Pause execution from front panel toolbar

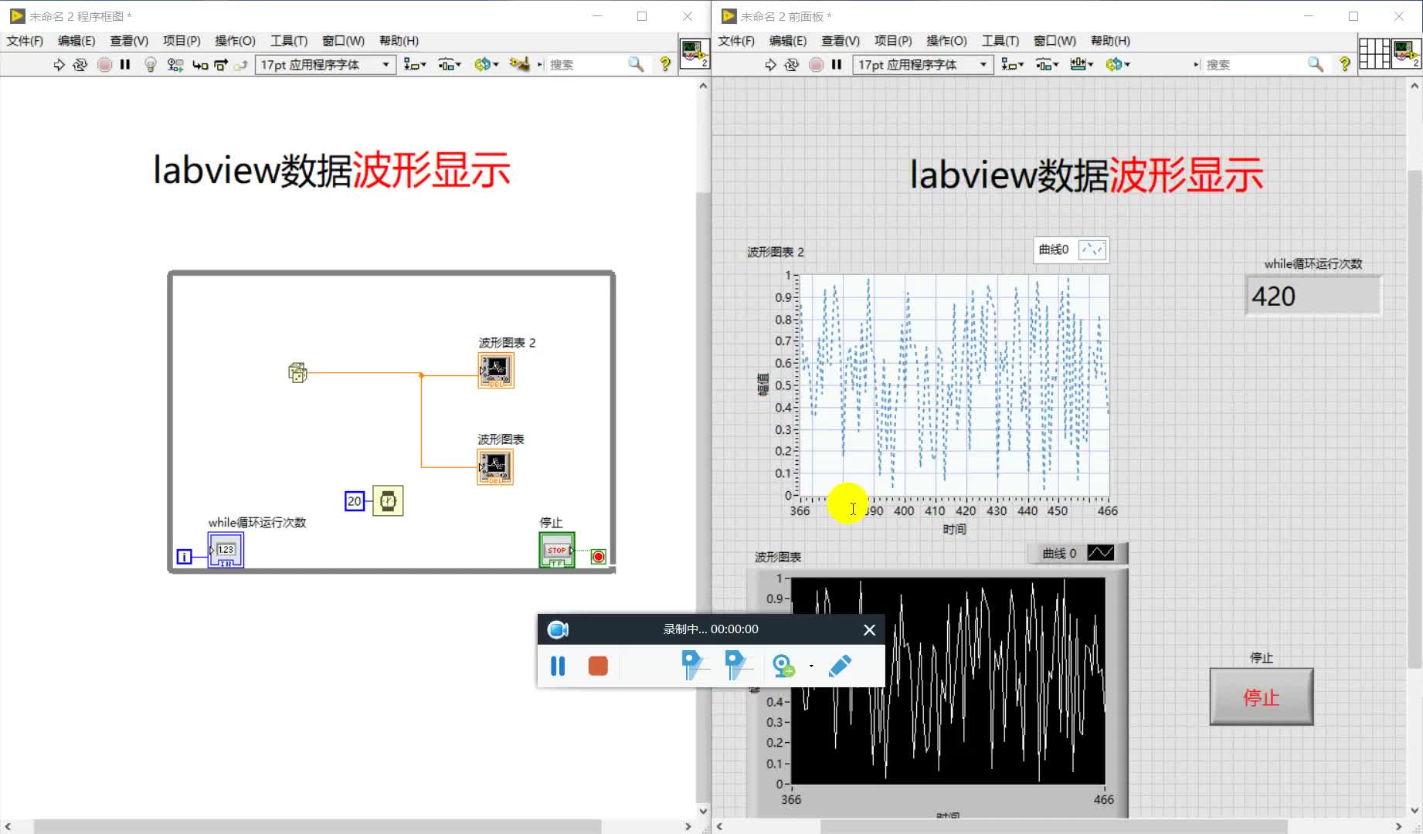coord(837,65)
